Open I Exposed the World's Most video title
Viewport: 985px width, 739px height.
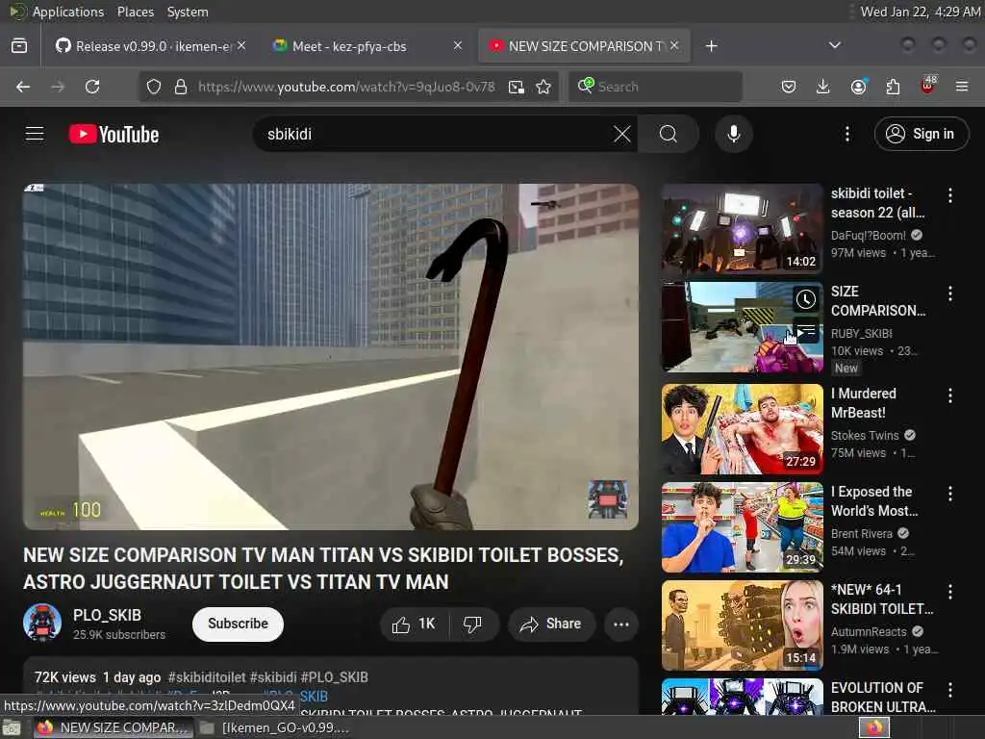point(874,500)
